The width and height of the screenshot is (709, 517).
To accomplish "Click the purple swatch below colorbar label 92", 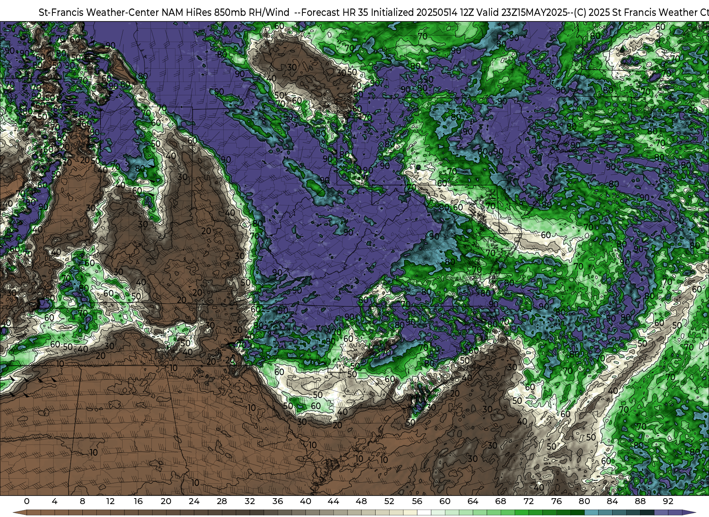I will 675,513.
